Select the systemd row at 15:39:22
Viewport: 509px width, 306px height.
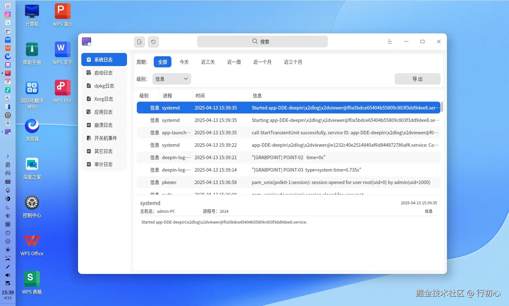point(289,145)
